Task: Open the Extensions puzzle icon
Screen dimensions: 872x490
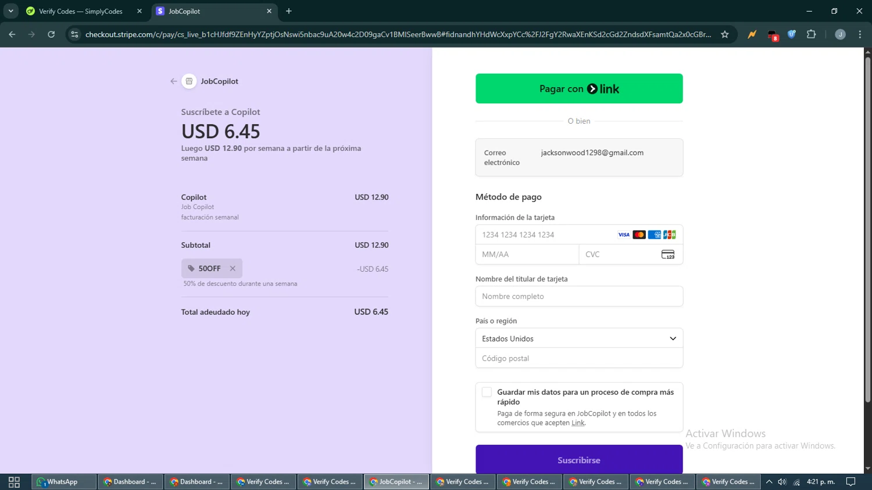Action: 811,34
